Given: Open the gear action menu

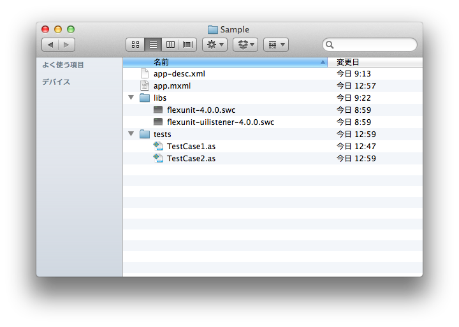Looking at the screenshot, I should point(215,45).
